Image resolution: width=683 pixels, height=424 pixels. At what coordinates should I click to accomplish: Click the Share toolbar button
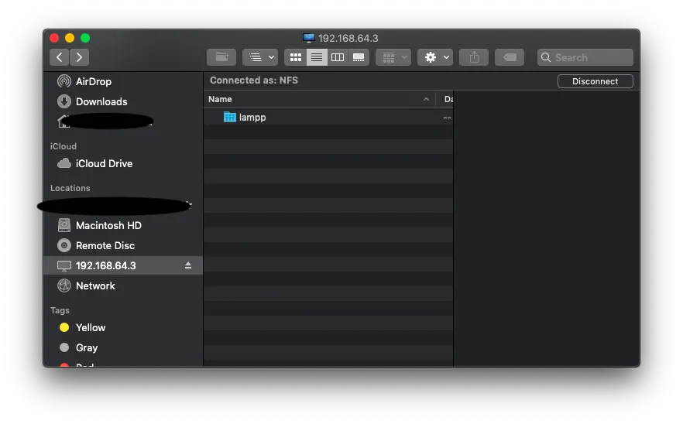click(x=474, y=57)
